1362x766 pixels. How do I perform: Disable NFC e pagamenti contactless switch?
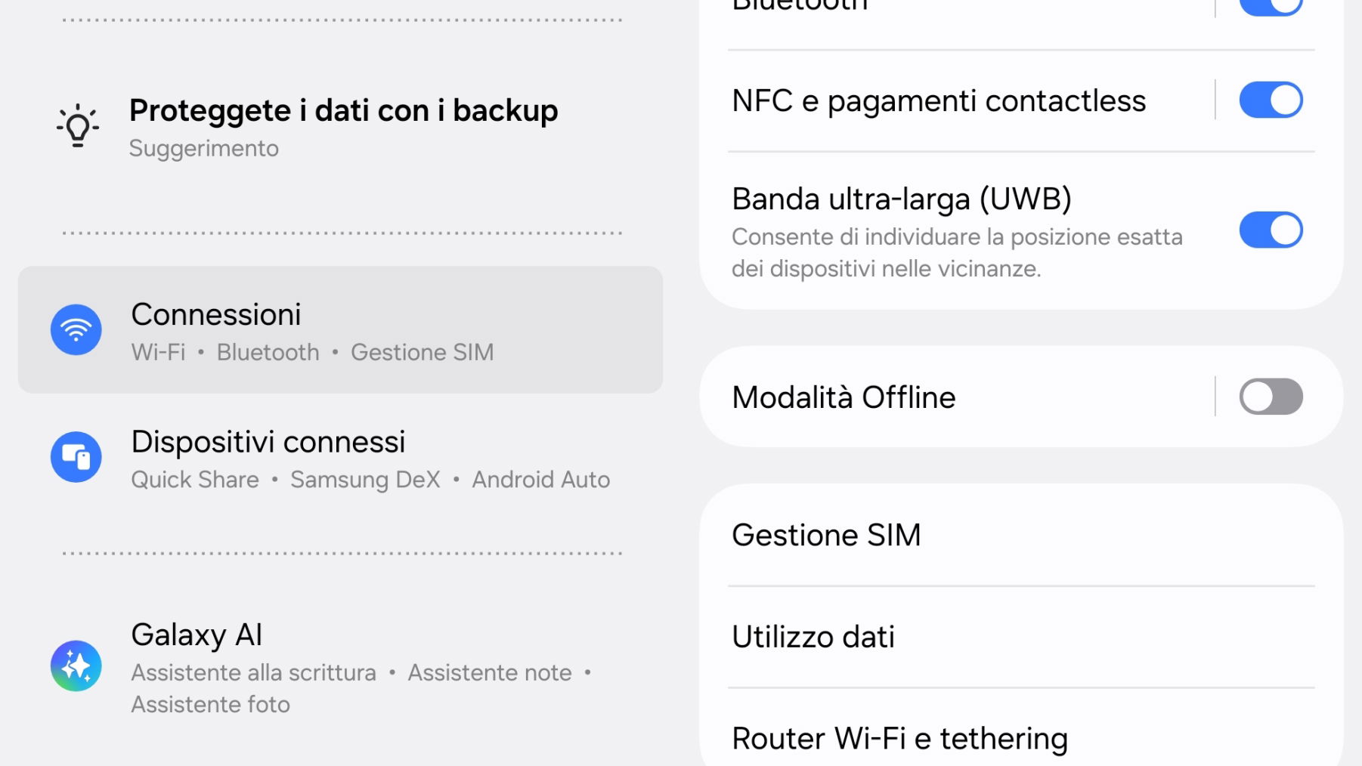1271,100
